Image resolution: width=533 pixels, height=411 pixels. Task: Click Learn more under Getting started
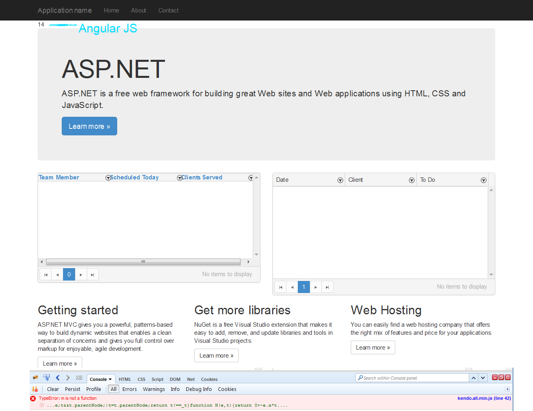pyautogui.click(x=60, y=363)
